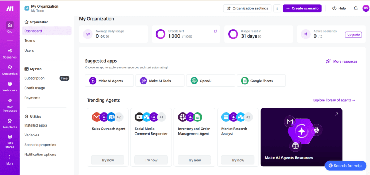Click the Sales Outreach Agent title
The image size is (370, 175).
[x=108, y=129]
